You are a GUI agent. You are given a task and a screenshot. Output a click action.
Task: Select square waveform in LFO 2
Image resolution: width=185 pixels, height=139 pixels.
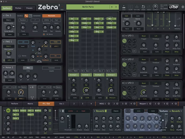click(x=129, y=69)
